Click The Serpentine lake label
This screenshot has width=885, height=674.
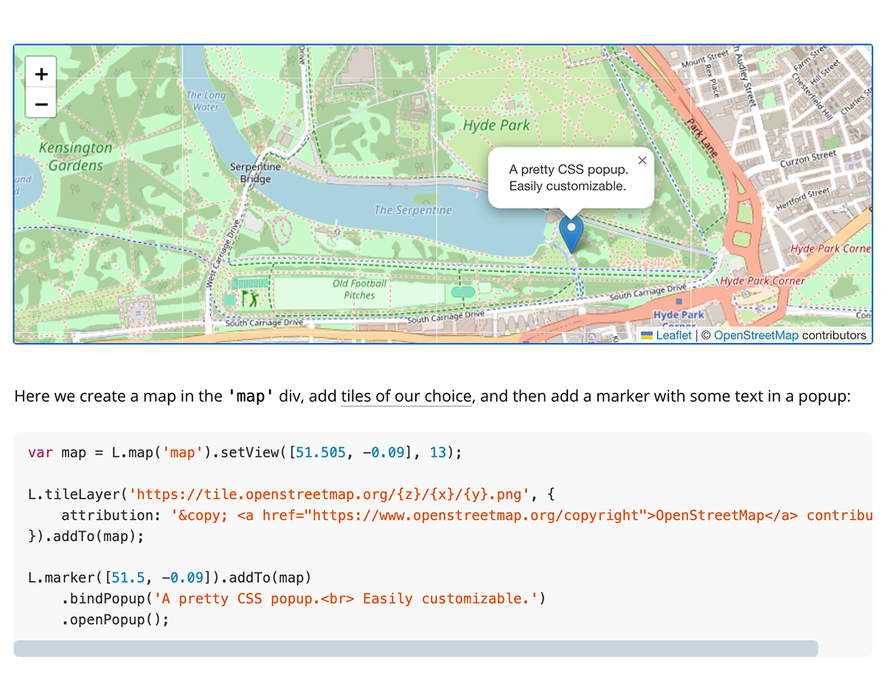point(412,210)
